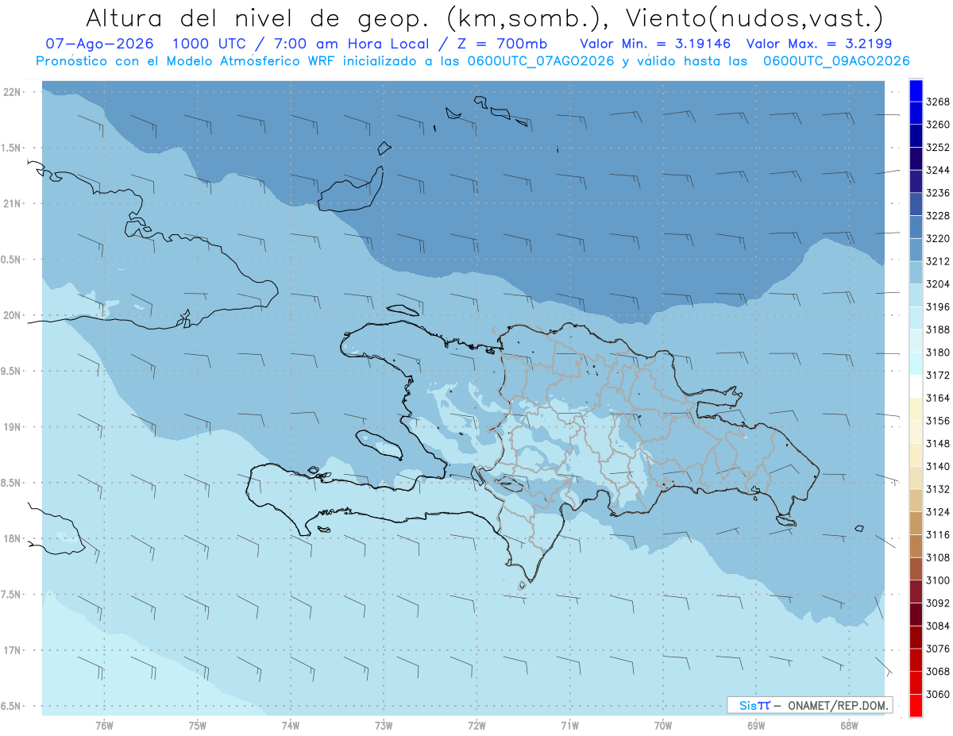This screenshot has width=953, height=736.
Task: Click the legend value '3060'
Action: (938, 694)
